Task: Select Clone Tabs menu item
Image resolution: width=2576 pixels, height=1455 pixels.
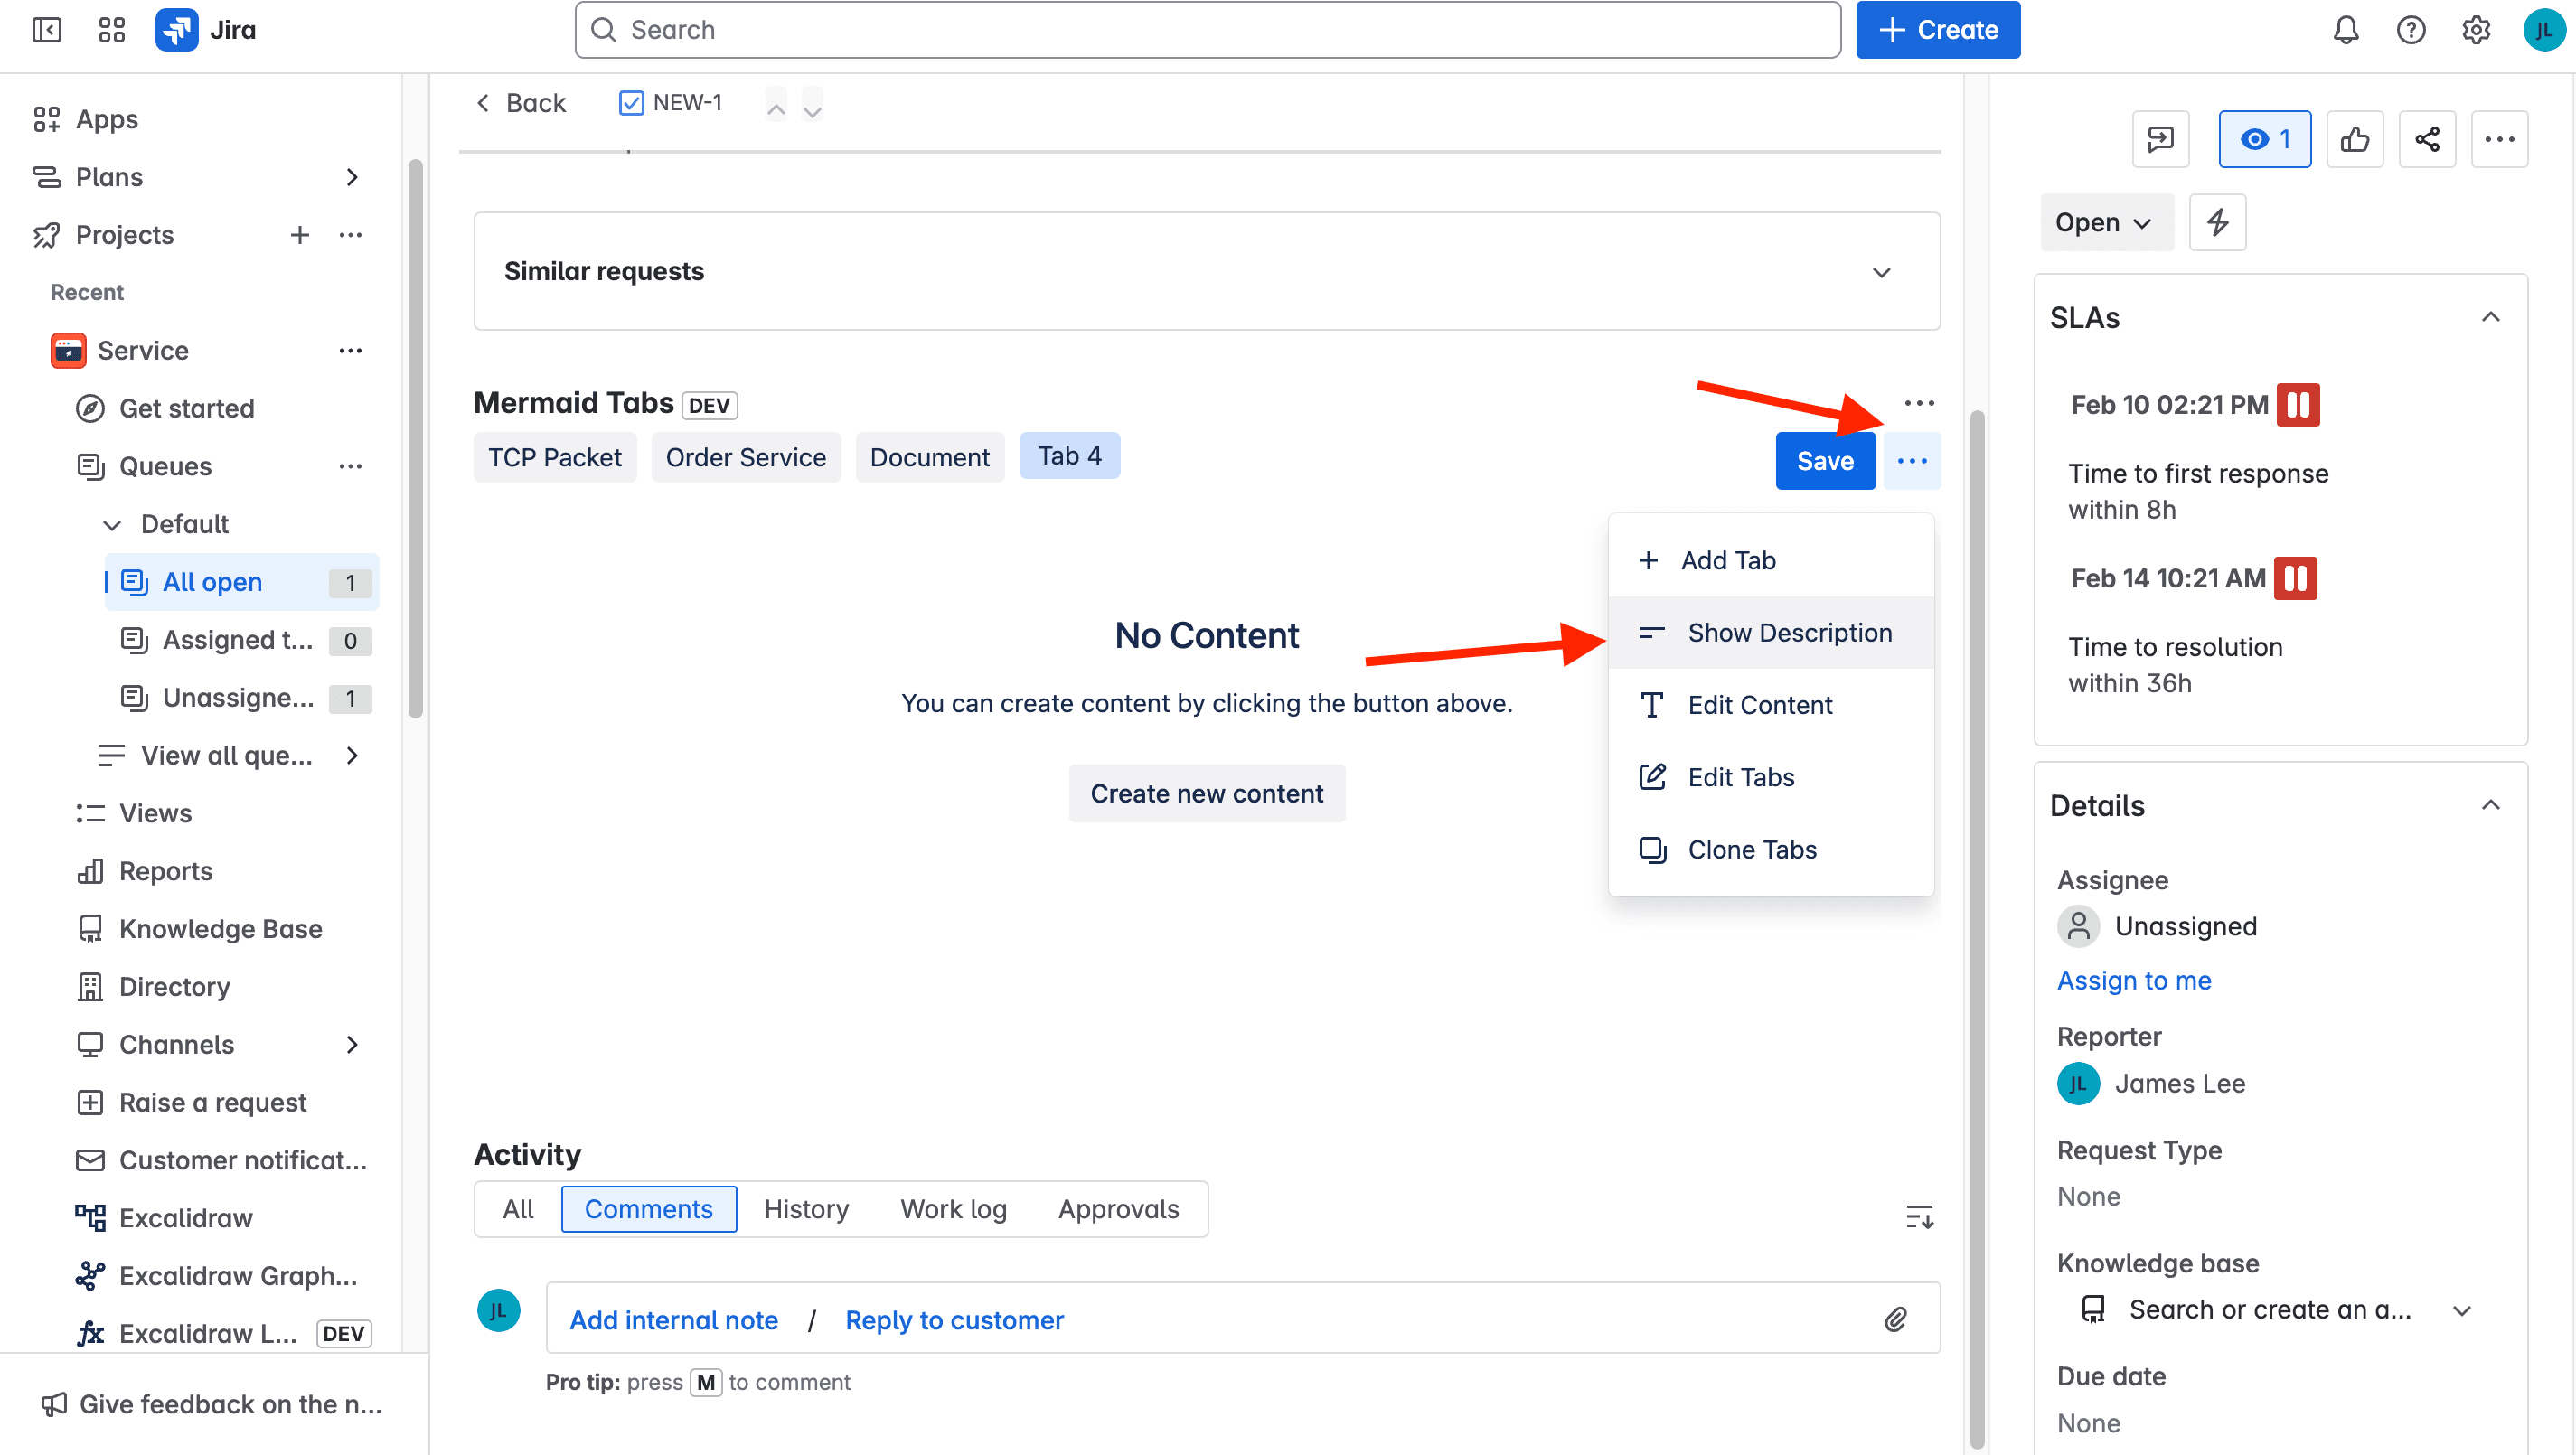Action: pos(1770,849)
